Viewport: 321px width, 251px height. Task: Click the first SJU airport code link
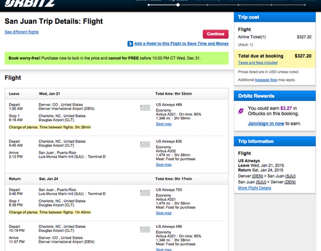[x=290, y=176]
